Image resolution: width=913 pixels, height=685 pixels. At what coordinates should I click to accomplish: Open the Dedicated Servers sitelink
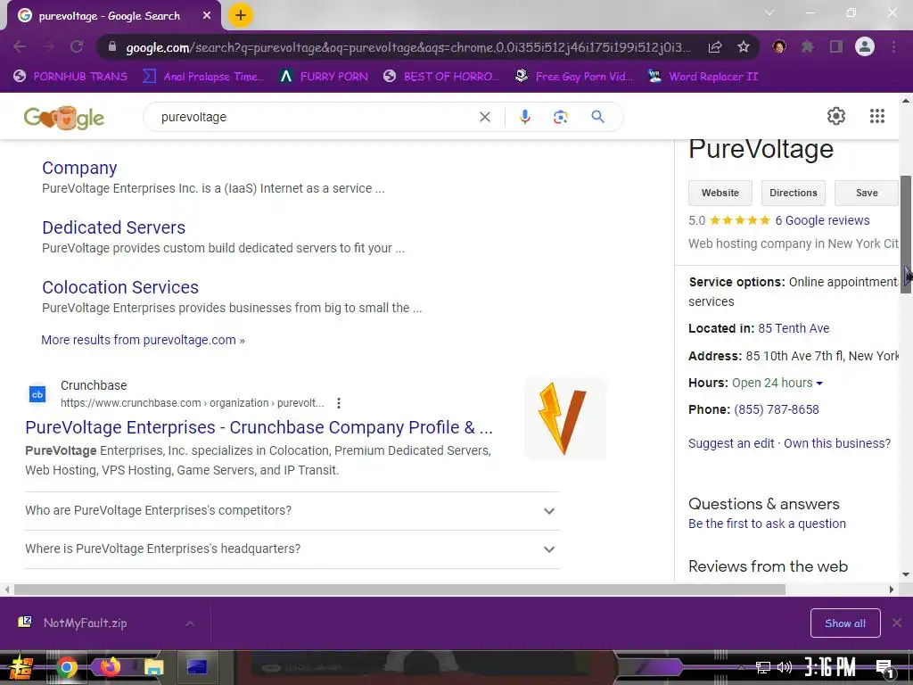point(113,227)
